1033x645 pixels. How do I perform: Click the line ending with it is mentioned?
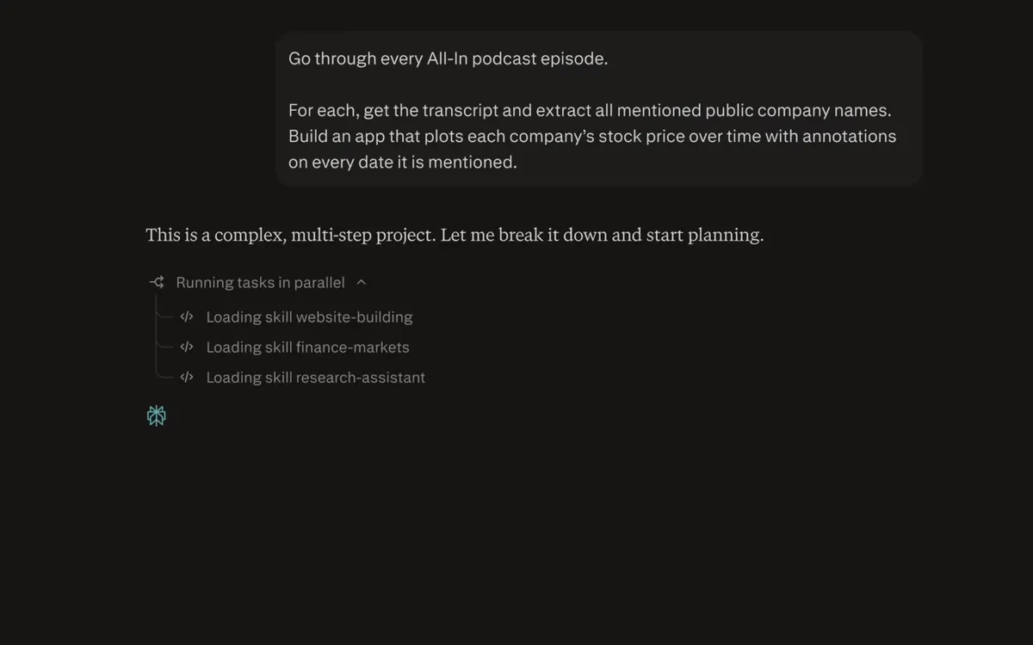403,162
